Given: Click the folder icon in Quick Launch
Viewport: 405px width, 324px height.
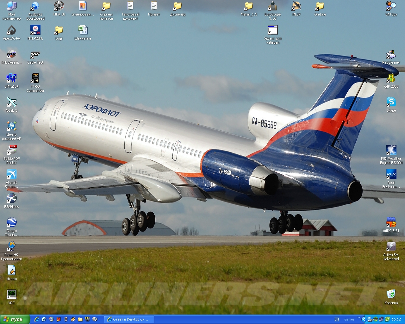Looking at the screenshot, I should click(80, 319).
